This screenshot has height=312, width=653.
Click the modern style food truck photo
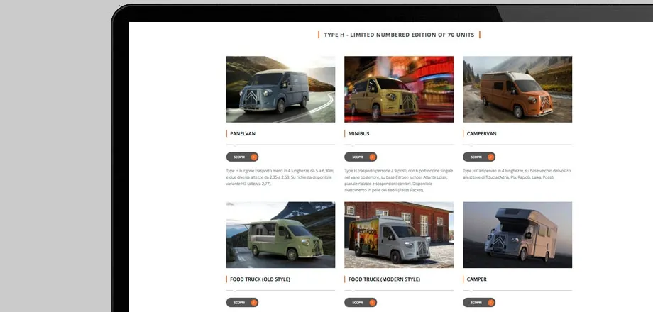[399, 235]
